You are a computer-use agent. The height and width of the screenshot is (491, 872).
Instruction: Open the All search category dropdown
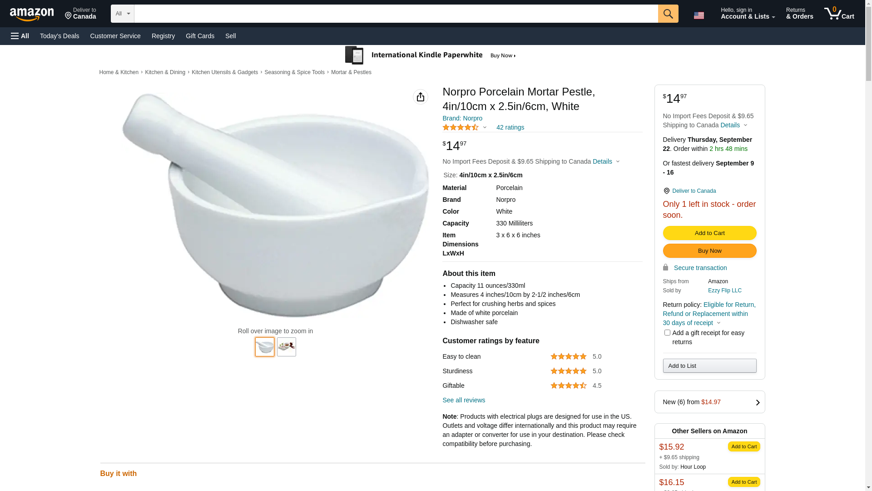(x=122, y=14)
